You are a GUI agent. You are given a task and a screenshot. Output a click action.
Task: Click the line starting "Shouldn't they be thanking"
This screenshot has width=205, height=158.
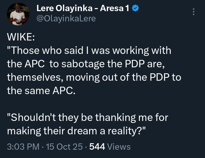point(87,117)
